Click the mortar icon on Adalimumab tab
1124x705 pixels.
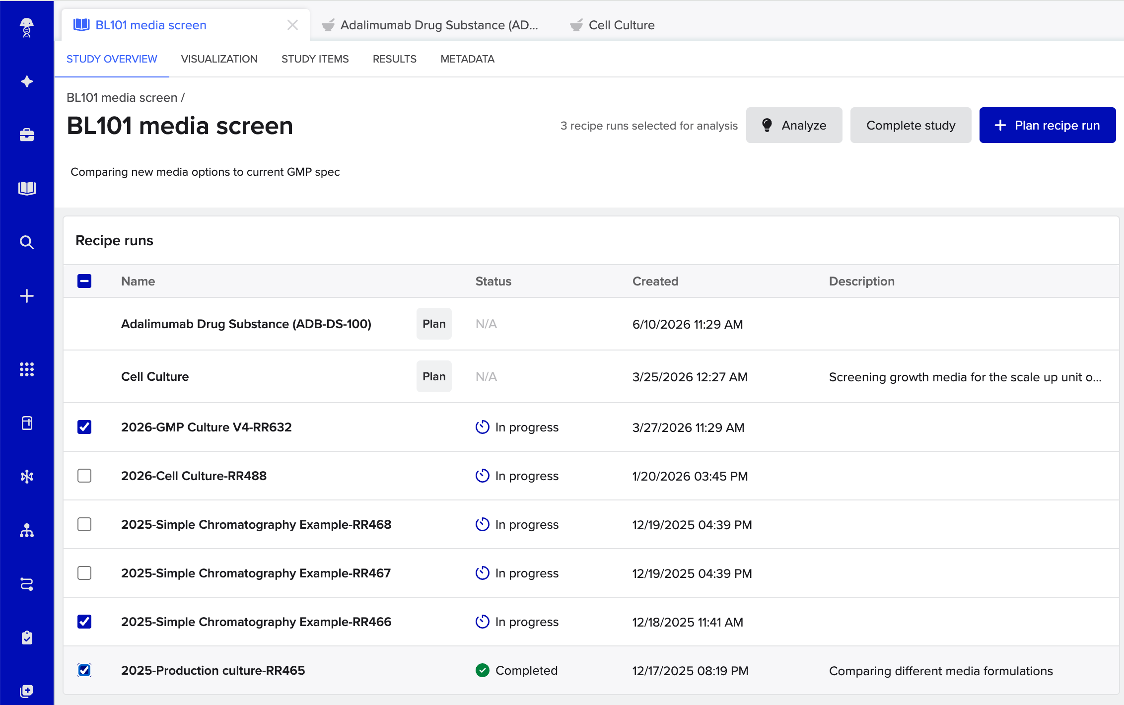(x=328, y=25)
